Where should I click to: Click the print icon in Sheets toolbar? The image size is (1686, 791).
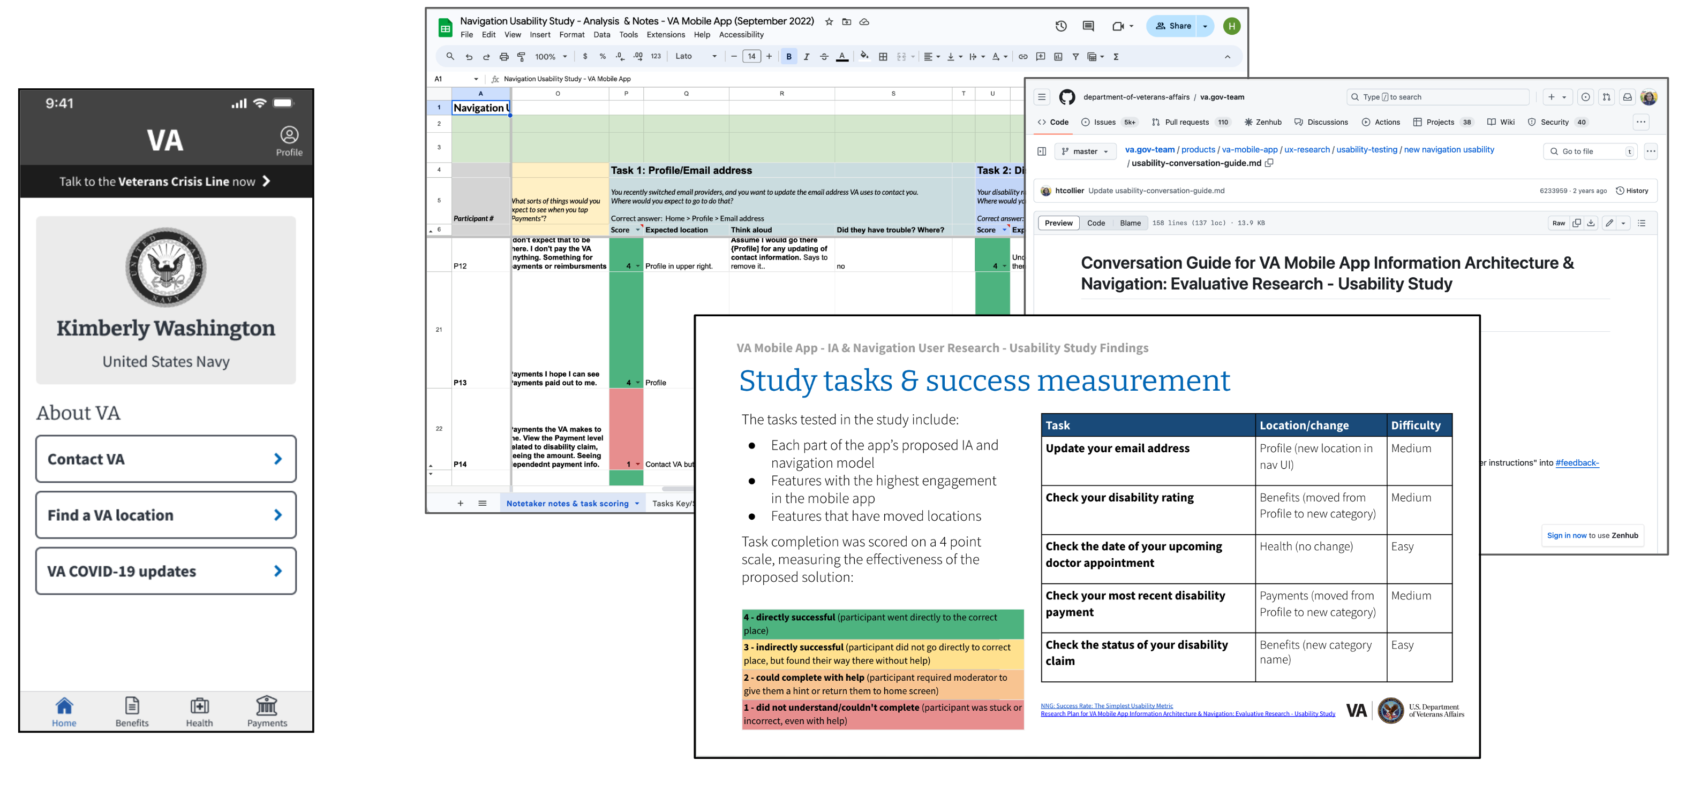503,57
